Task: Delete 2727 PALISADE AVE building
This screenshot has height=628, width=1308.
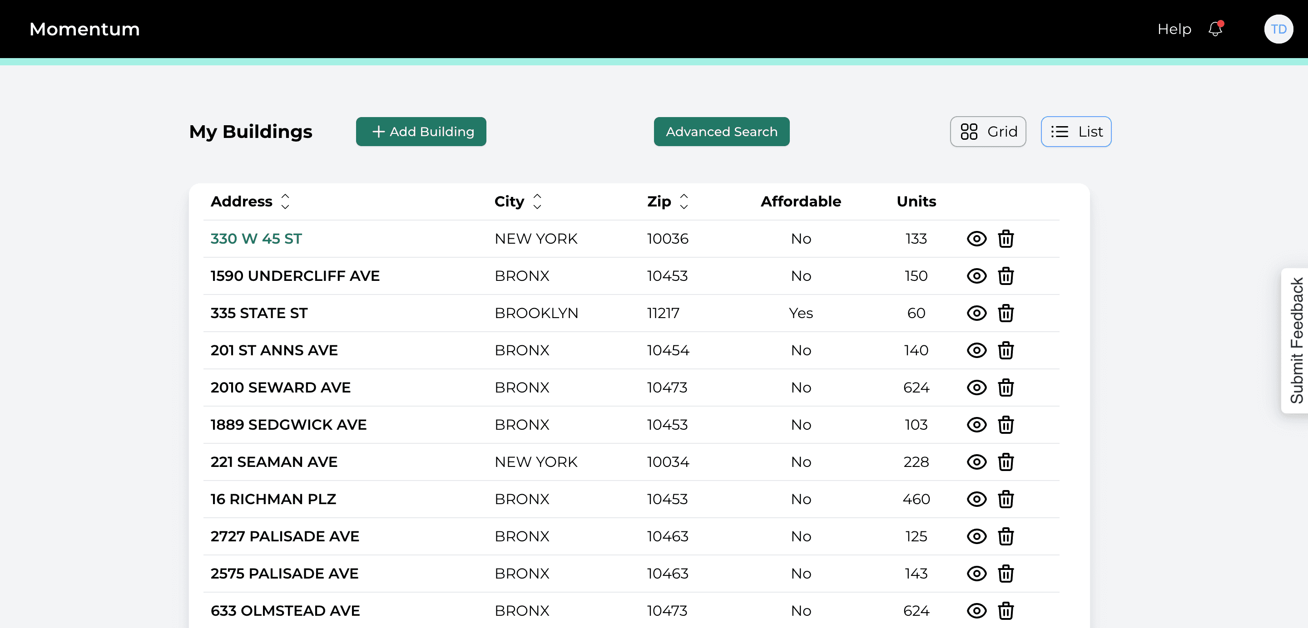Action: pyautogui.click(x=1006, y=536)
